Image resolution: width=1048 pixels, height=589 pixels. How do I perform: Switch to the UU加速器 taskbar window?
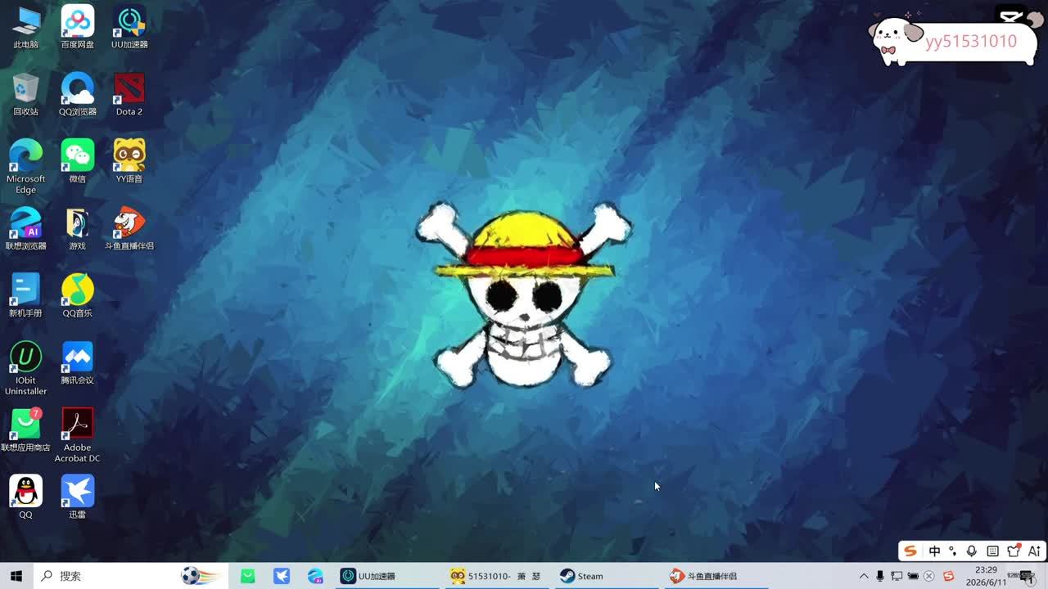coord(386,576)
